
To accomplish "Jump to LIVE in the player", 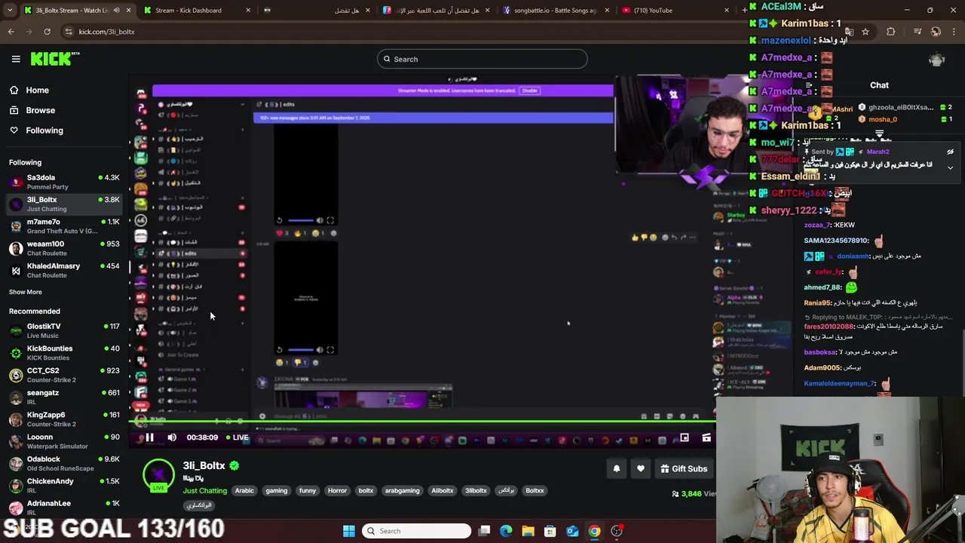I will (237, 437).
